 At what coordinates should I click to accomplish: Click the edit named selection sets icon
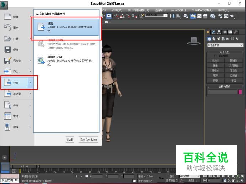tap(141, 16)
